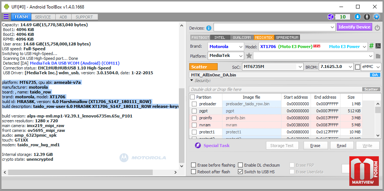Toggle the checkbox beside eMMC dropdown
The width and height of the screenshot is (384, 191).
click(x=357, y=67)
